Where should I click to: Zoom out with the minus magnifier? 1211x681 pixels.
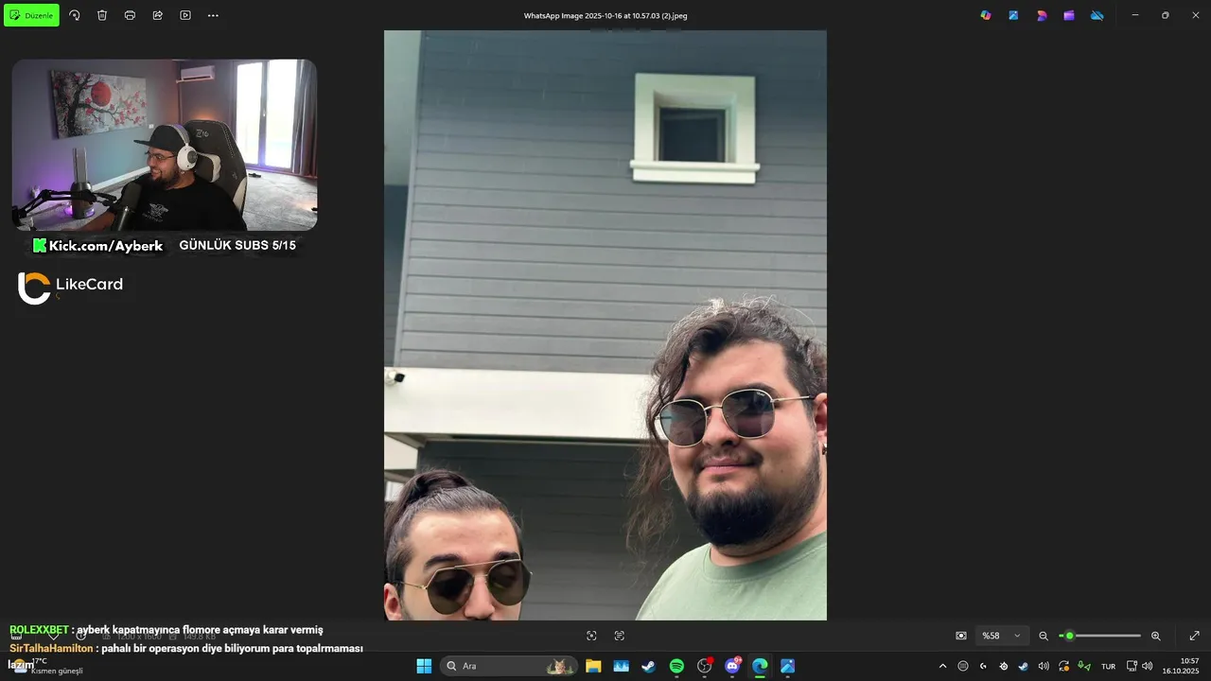point(1044,636)
